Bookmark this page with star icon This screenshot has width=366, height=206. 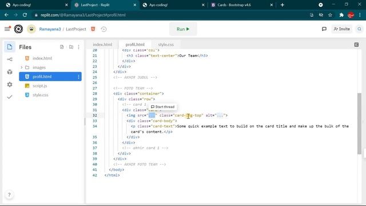click(330, 15)
